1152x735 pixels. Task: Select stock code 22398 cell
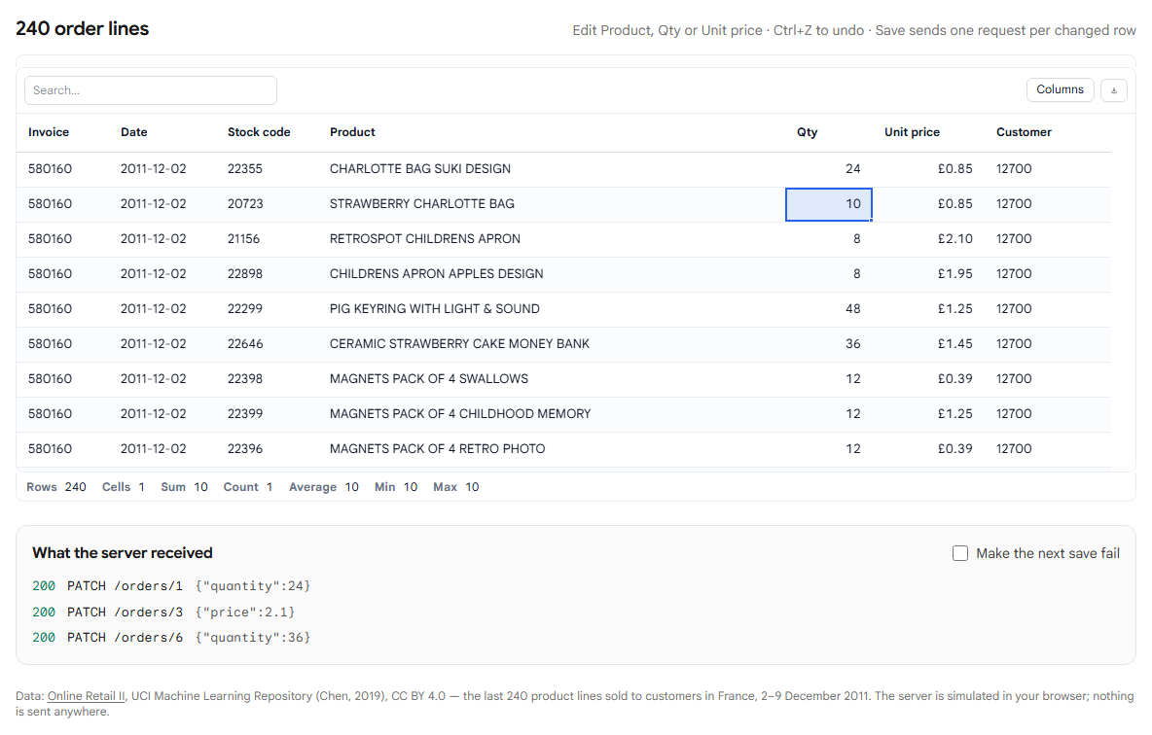tap(267, 379)
